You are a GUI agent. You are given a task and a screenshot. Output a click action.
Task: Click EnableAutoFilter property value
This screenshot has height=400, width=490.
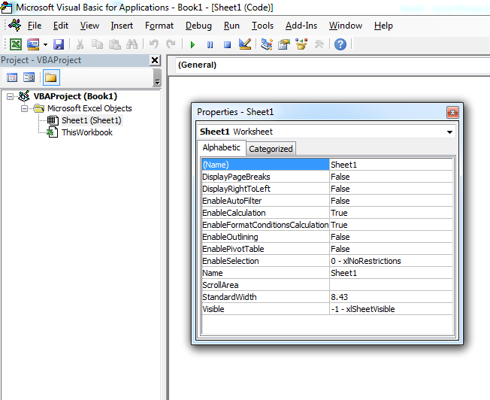(x=391, y=201)
